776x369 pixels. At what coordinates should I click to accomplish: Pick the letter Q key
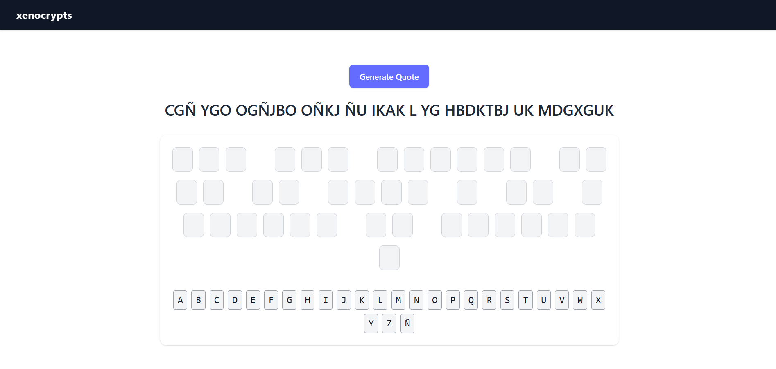pos(471,300)
